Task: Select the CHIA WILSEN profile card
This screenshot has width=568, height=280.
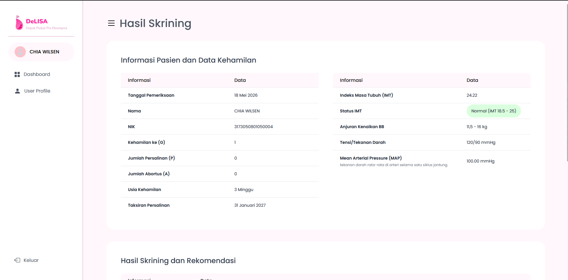Action: [x=41, y=52]
